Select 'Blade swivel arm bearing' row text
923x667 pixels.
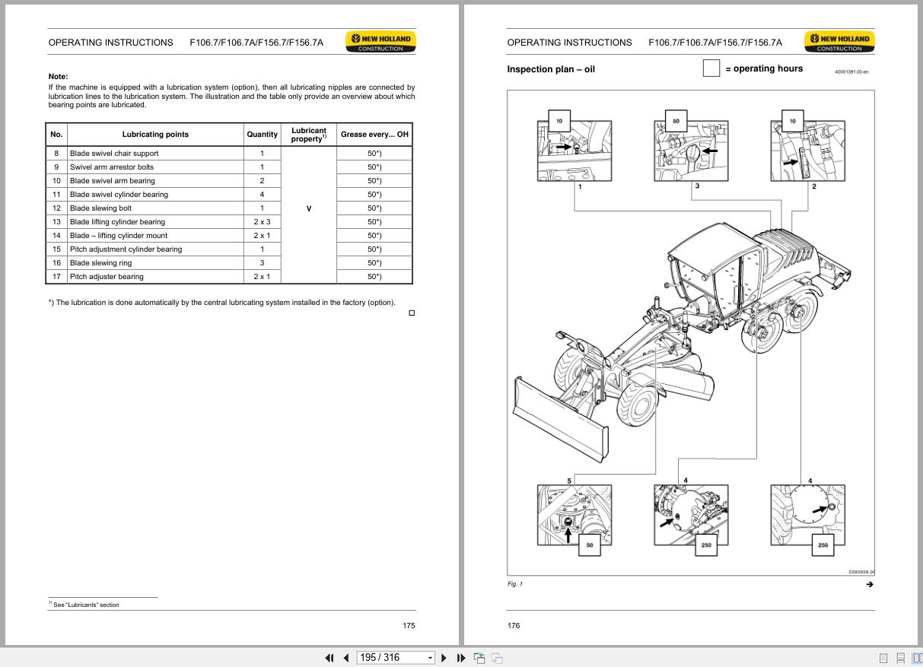coord(112,180)
